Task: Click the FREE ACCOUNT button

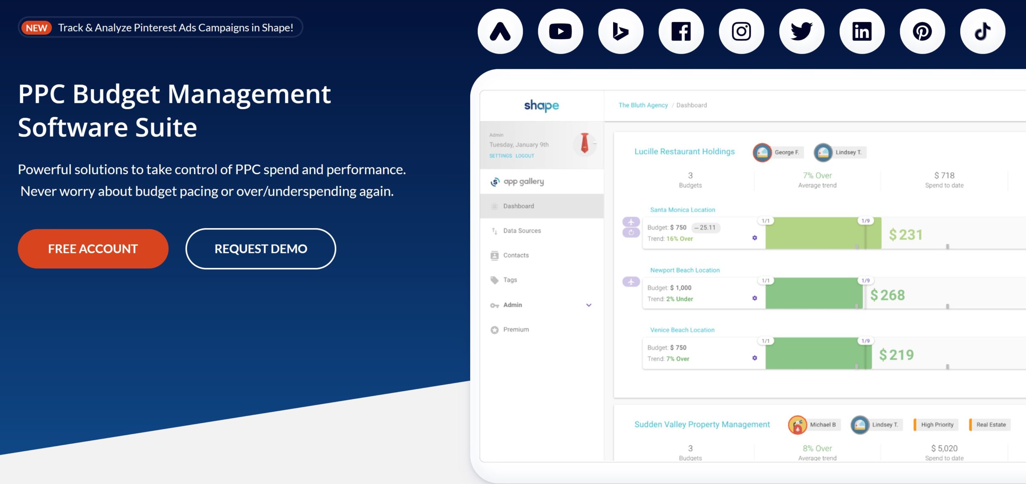Action: [93, 249]
